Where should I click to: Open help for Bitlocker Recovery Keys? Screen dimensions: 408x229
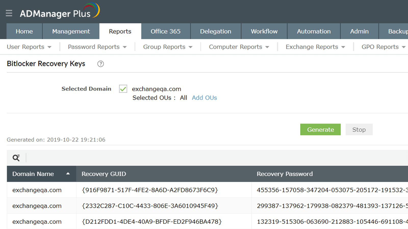tap(100, 64)
